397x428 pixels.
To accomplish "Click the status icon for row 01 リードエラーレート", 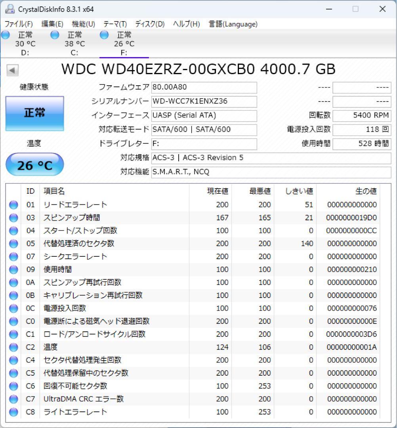I will pyautogui.click(x=13, y=205).
